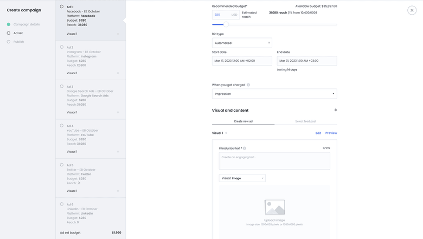Viewport: 423px width, 239px height.
Task: Click the icon right of Visual 1 under Ad 5
Action: pos(118,191)
